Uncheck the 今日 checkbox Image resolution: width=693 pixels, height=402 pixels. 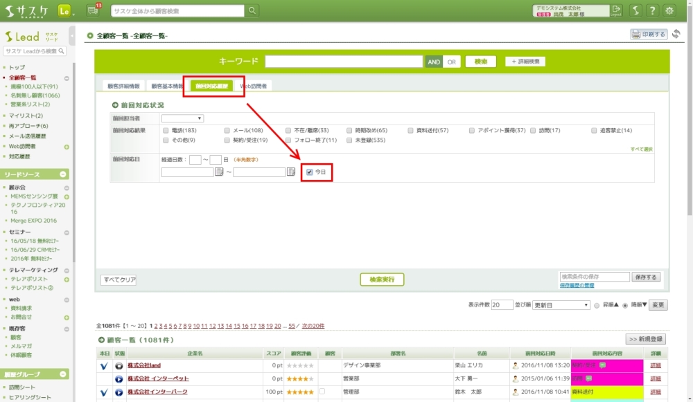[x=310, y=172]
